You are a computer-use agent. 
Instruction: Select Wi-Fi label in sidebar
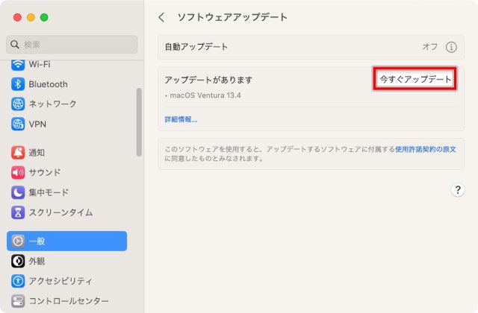40,65
